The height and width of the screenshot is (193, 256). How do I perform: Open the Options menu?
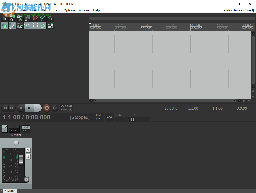click(x=69, y=10)
